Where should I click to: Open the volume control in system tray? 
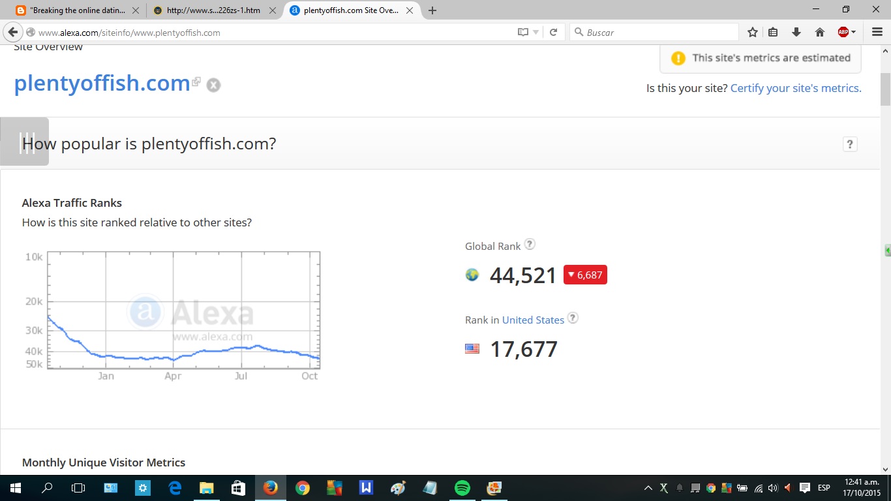[773, 488]
